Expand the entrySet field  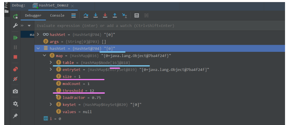pos(51,69)
